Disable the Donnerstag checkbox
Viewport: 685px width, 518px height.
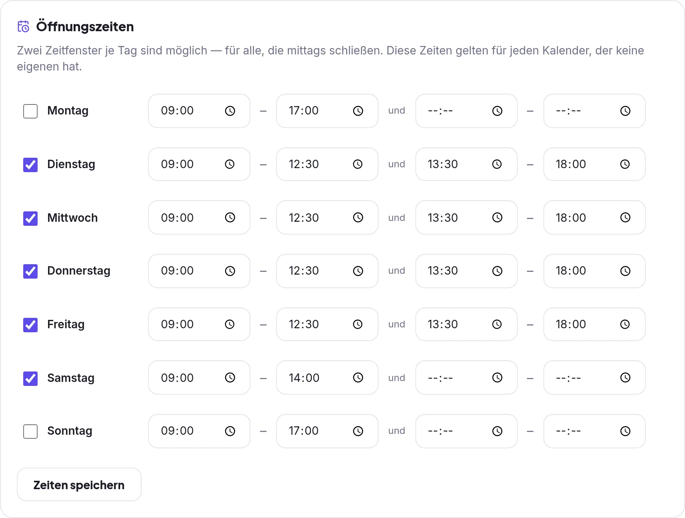tap(30, 271)
